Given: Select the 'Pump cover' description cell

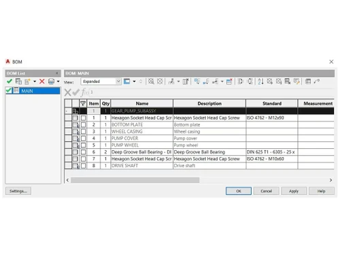Looking at the screenshot, I should 209,138.
